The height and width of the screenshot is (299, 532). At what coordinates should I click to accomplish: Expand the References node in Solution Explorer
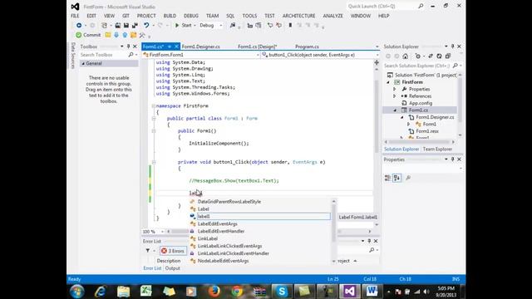pyautogui.click(x=395, y=96)
